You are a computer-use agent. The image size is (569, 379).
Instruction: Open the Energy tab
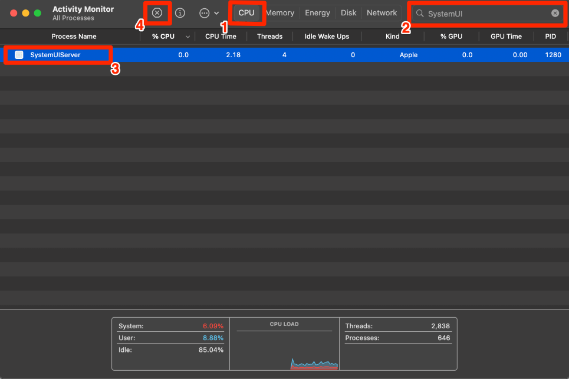coord(317,13)
